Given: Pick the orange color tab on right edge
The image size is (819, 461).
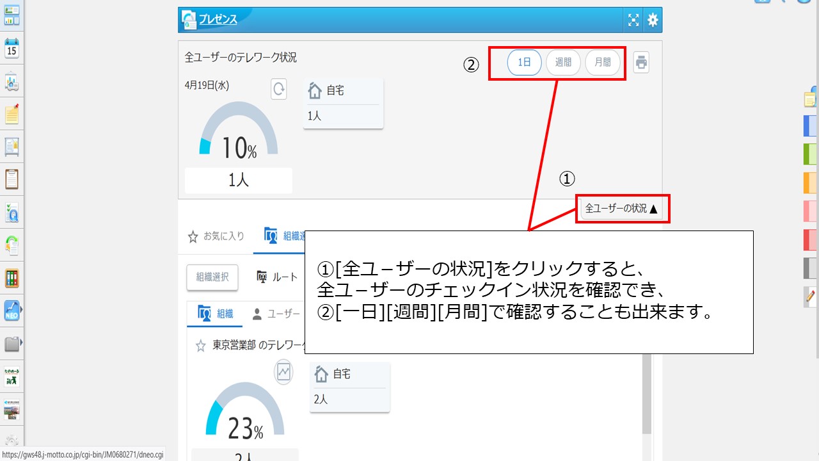Looking at the screenshot, I should [x=811, y=183].
